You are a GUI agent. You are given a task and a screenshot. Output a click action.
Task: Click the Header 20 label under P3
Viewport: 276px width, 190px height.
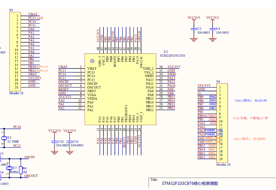16,93
